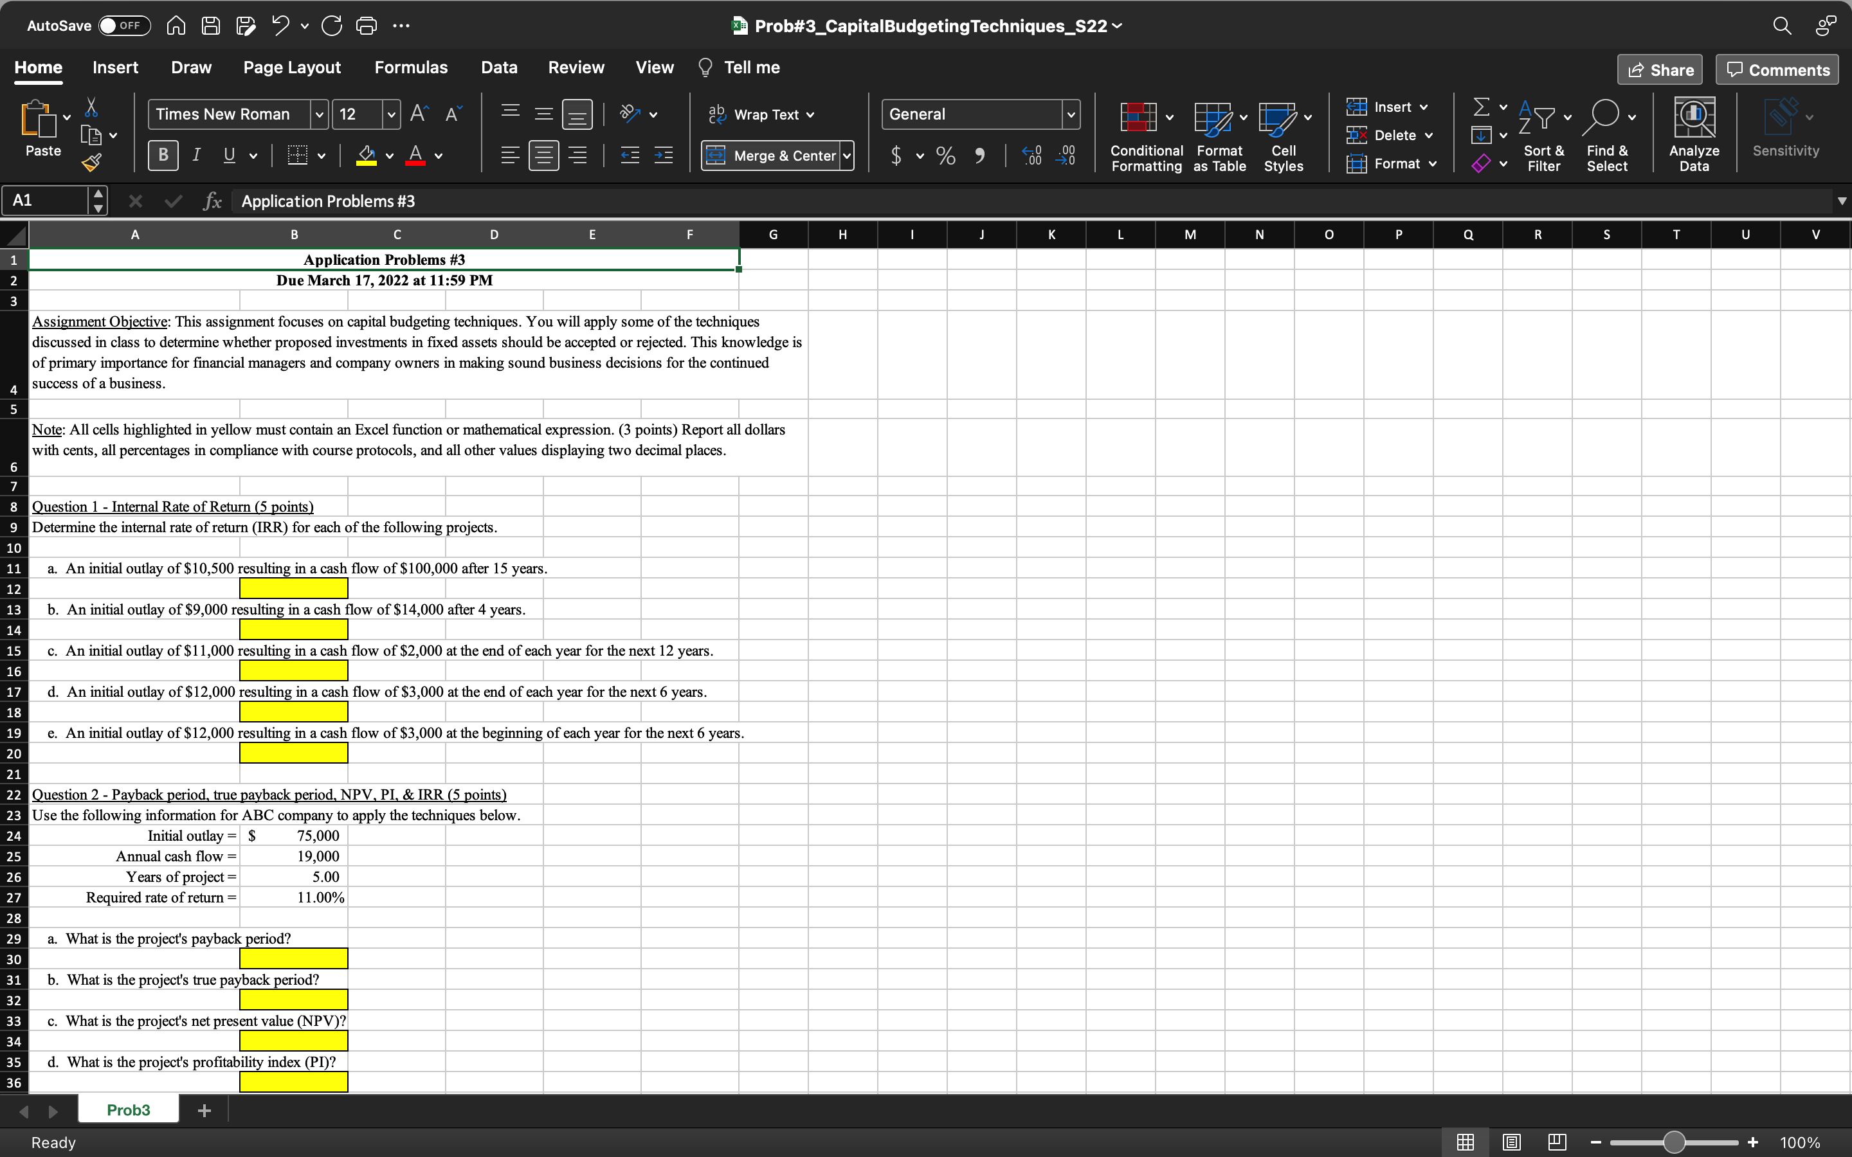The image size is (1852, 1157).
Task: Open the Wrap Text dropdown
Action: [x=810, y=115]
